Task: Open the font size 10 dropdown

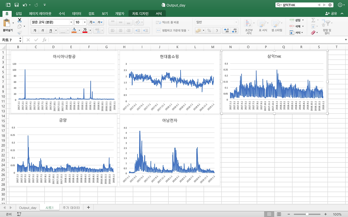Action: point(85,22)
